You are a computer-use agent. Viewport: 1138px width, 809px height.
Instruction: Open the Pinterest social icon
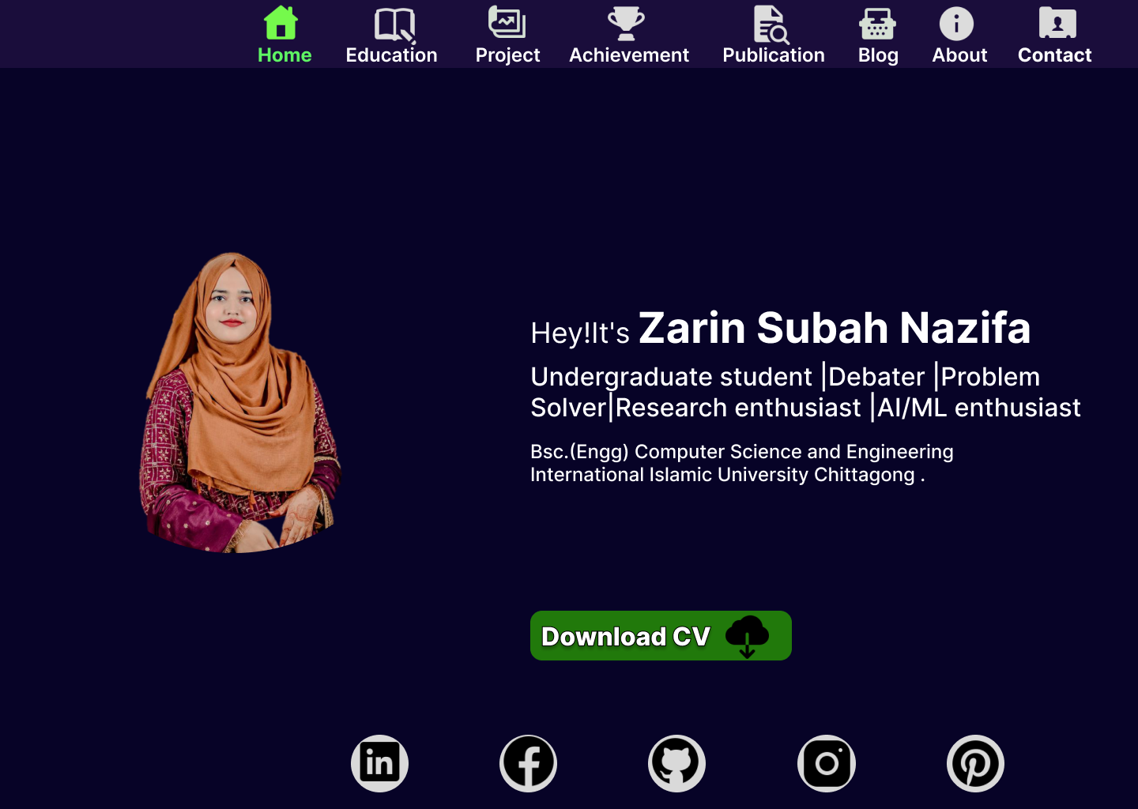pyautogui.click(x=975, y=763)
